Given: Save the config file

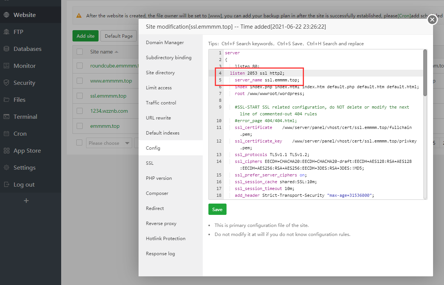Looking at the screenshot, I should [x=217, y=209].
